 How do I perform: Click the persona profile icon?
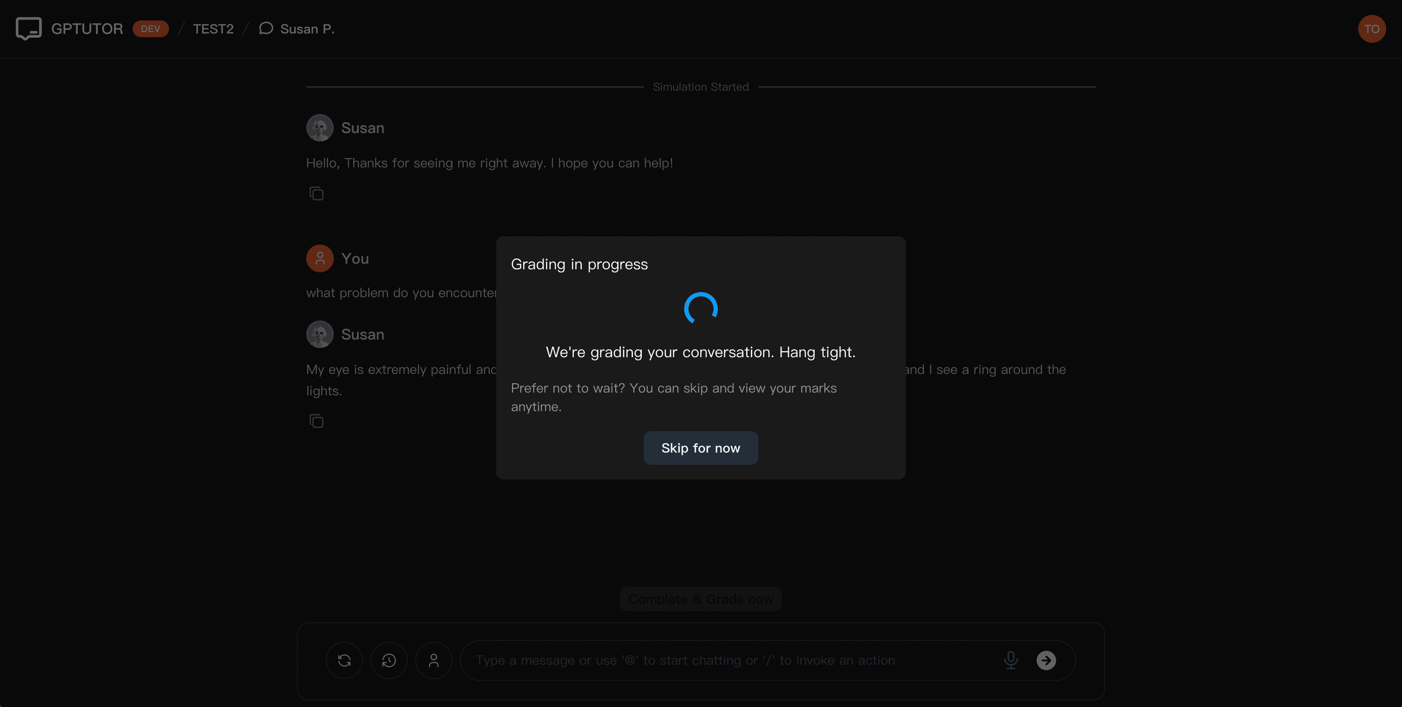(x=433, y=660)
